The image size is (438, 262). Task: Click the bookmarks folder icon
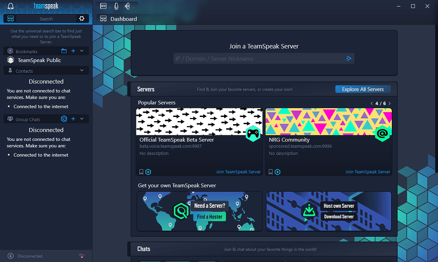pyautogui.click(x=64, y=51)
